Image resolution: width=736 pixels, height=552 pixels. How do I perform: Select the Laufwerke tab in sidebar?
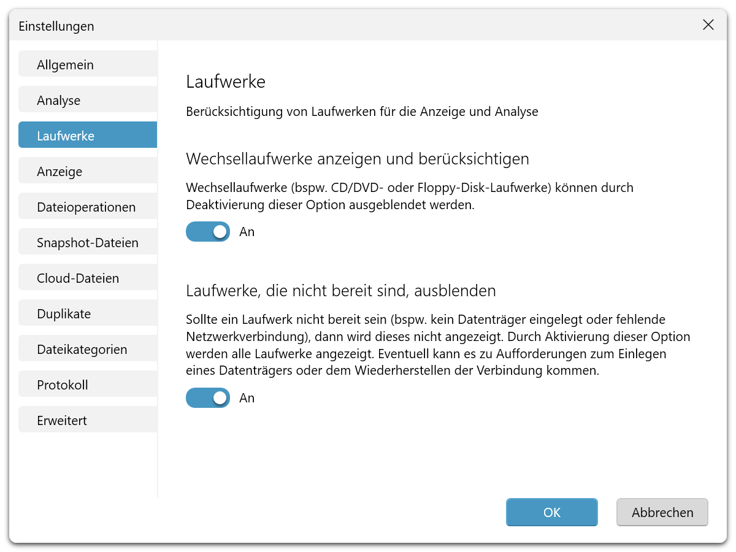click(88, 136)
